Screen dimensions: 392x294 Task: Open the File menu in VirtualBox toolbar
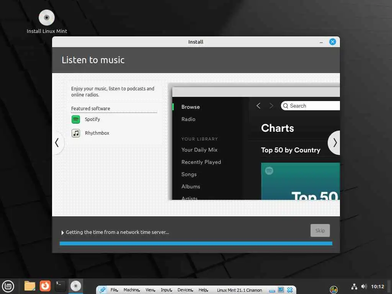tap(114, 290)
